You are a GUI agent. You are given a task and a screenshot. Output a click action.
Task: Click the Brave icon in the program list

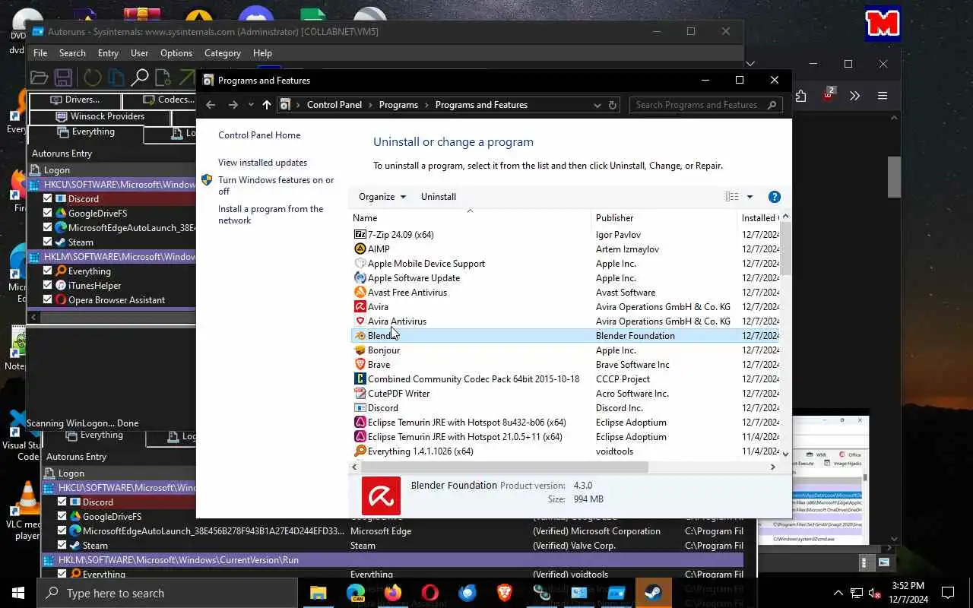360,365
